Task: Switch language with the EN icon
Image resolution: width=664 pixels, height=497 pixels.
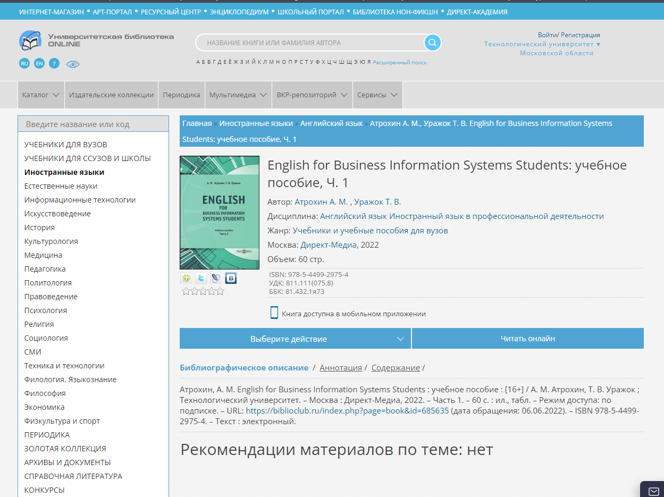Action: tap(39, 63)
